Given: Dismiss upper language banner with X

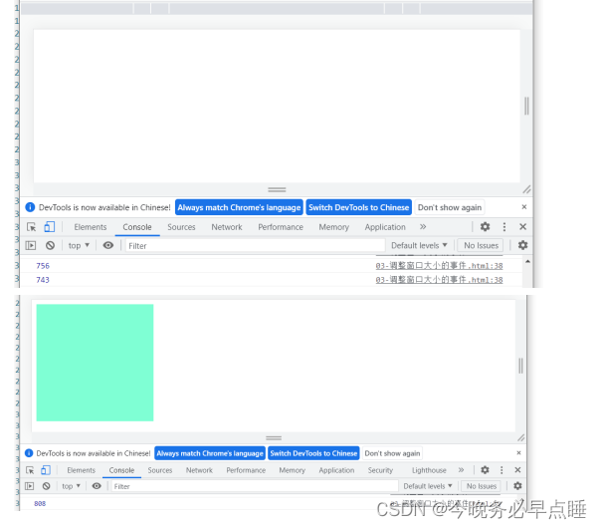Looking at the screenshot, I should tap(524, 207).
